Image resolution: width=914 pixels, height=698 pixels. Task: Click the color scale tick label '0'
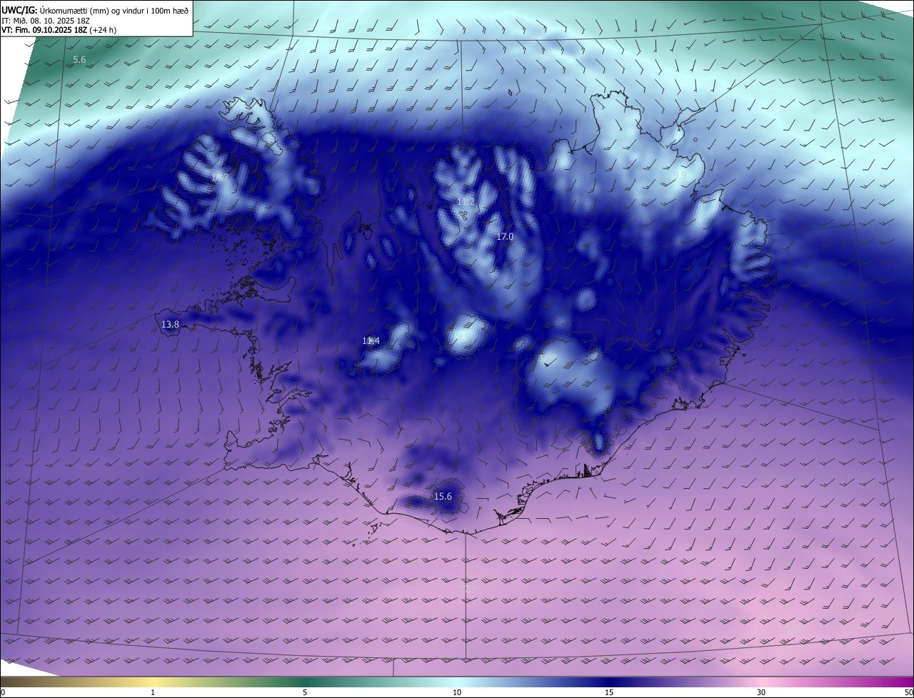(x=3, y=692)
